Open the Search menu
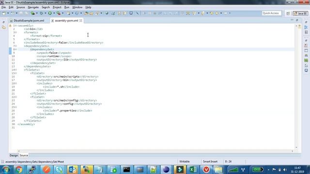 pyautogui.click(x=46, y=7)
